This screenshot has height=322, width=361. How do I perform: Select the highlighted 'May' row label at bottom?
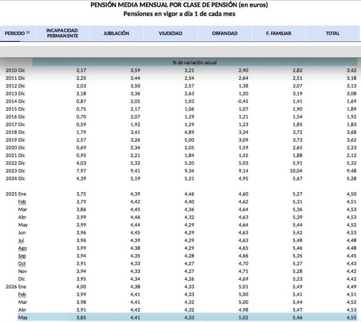(x=23, y=318)
